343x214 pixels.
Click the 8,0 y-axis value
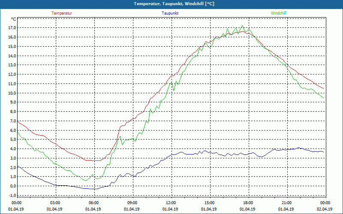13,112
